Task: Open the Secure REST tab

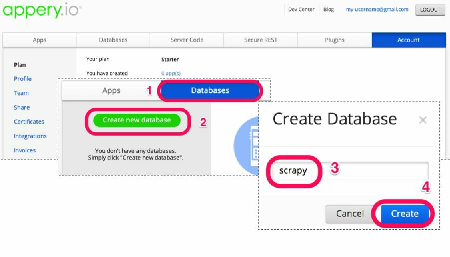Action: (261, 40)
